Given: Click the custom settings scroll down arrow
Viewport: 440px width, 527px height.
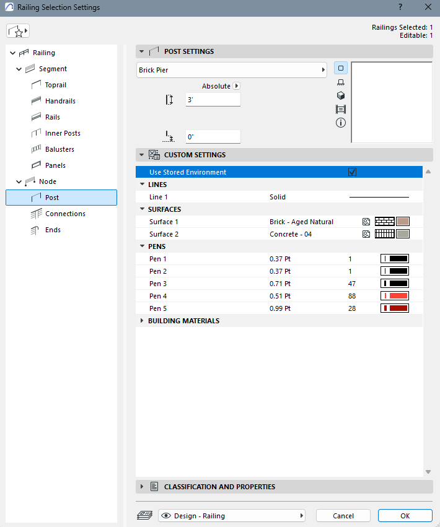Looking at the screenshot, I should (x=428, y=472).
